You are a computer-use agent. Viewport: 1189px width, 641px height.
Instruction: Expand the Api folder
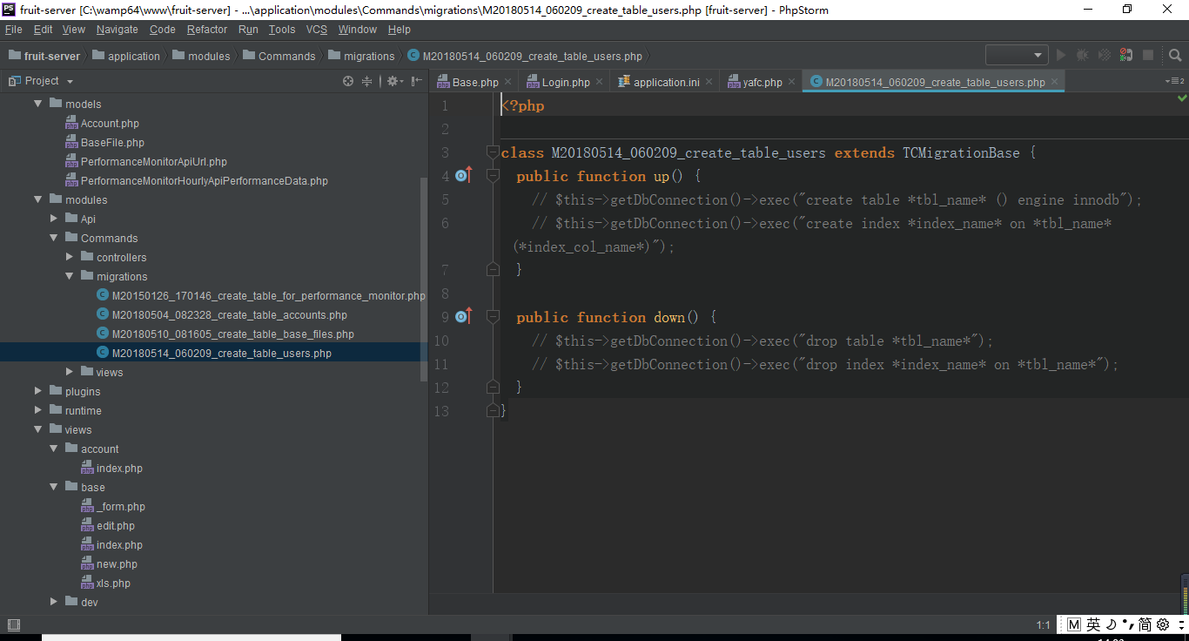click(x=53, y=219)
